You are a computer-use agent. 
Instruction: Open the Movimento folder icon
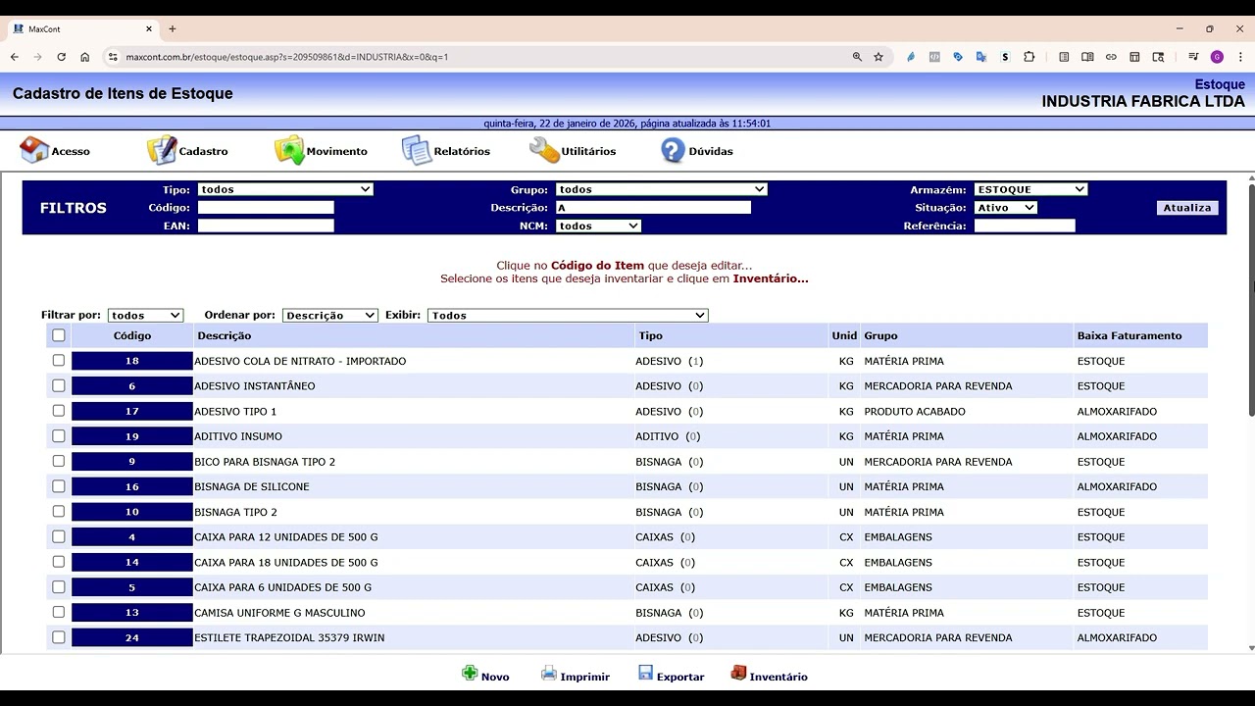pos(289,150)
